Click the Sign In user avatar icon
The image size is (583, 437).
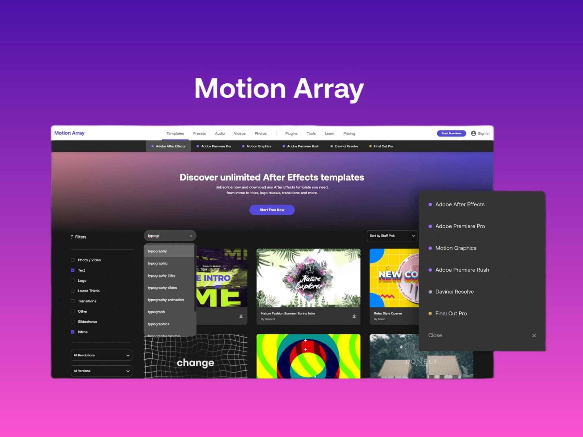[473, 133]
